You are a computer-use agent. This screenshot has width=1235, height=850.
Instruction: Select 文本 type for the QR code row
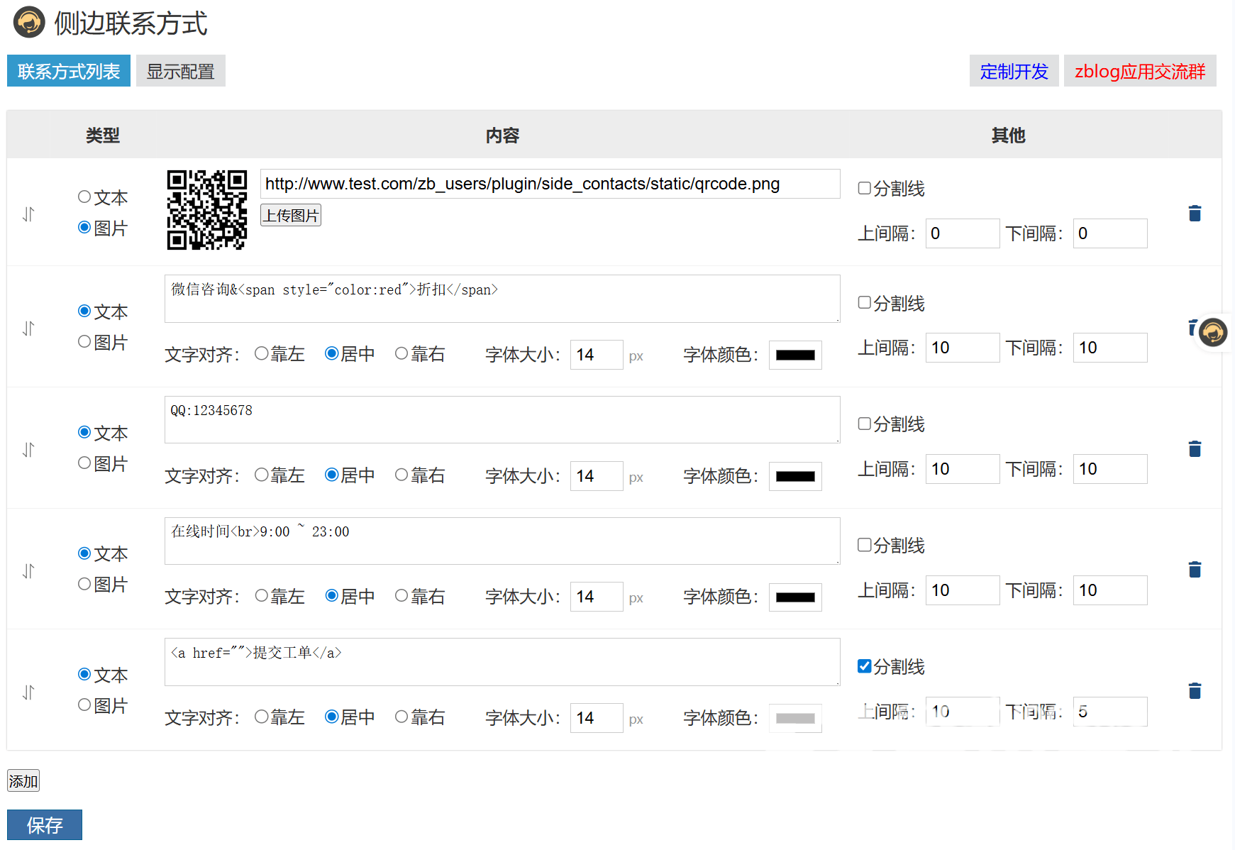84,197
